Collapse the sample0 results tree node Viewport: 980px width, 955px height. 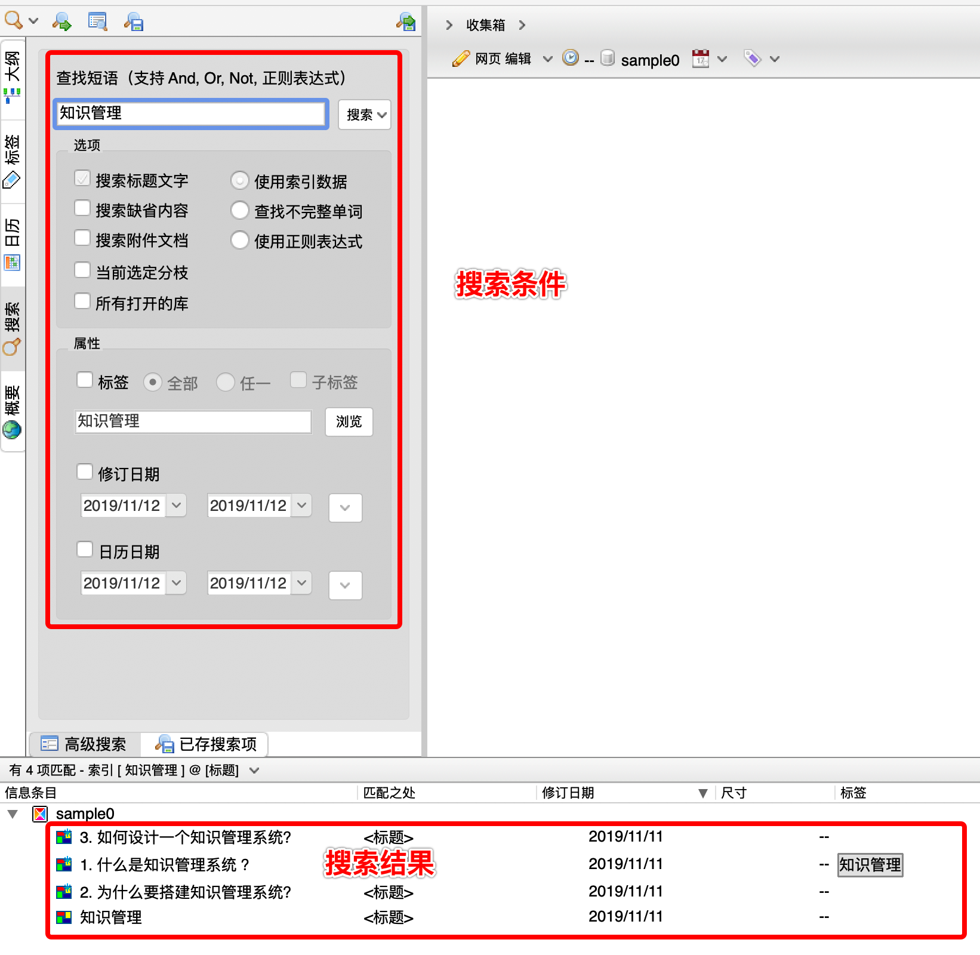point(13,814)
